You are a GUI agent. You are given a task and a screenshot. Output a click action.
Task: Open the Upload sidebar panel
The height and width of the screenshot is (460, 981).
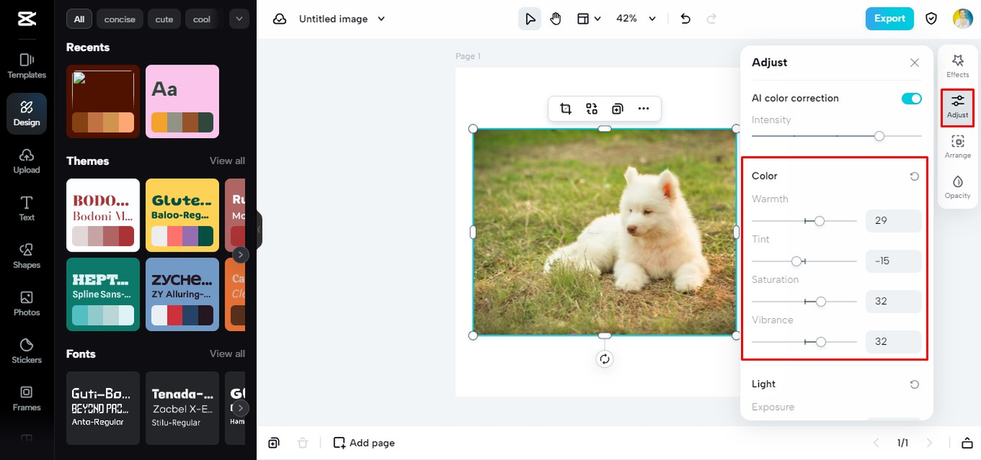coord(27,161)
